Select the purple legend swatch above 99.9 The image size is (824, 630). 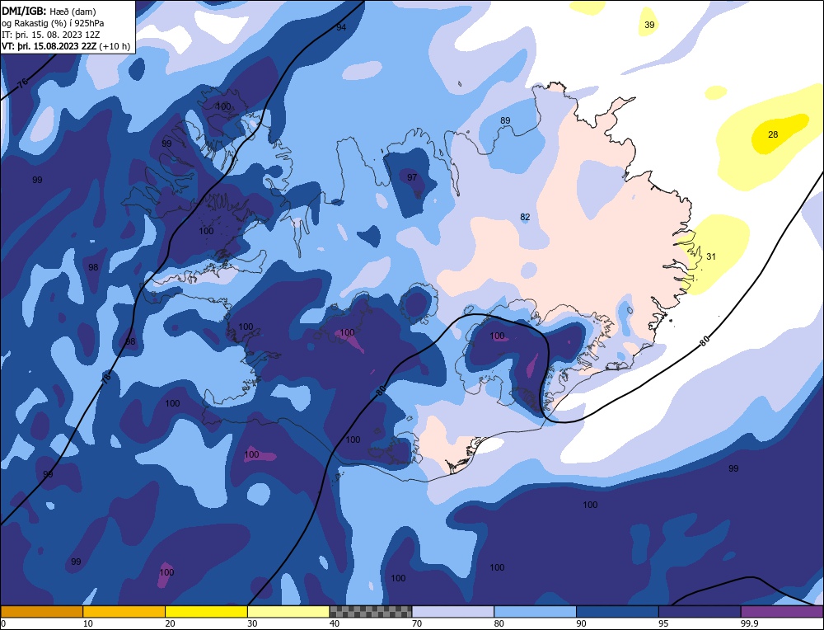pyautogui.click(x=782, y=612)
